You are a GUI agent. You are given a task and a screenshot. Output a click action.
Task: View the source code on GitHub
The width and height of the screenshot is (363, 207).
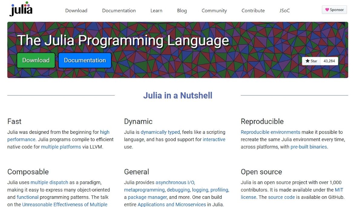[281, 197]
